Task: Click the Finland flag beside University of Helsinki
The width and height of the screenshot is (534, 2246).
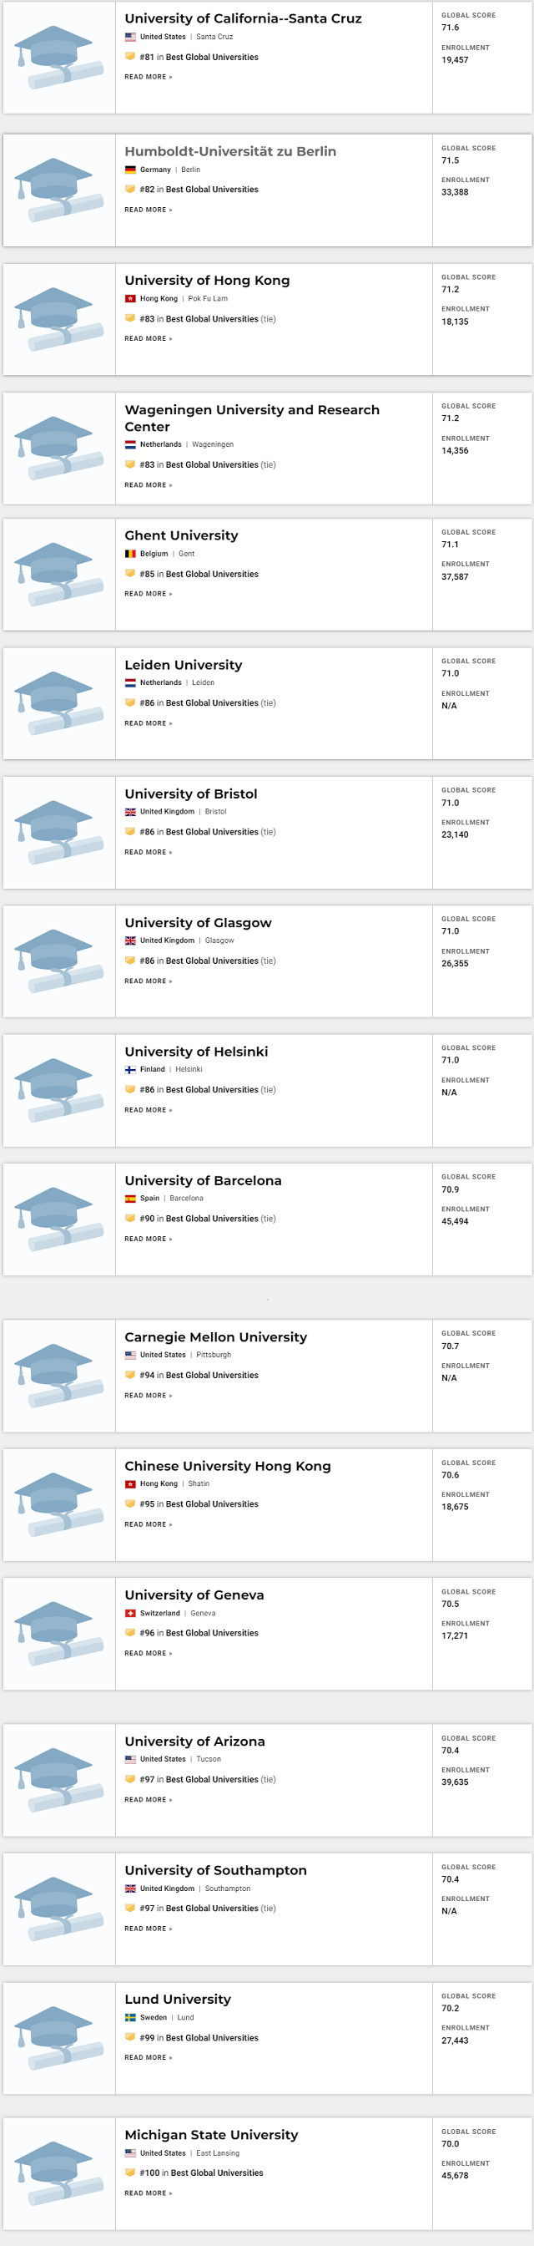Action: point(129,1070)
